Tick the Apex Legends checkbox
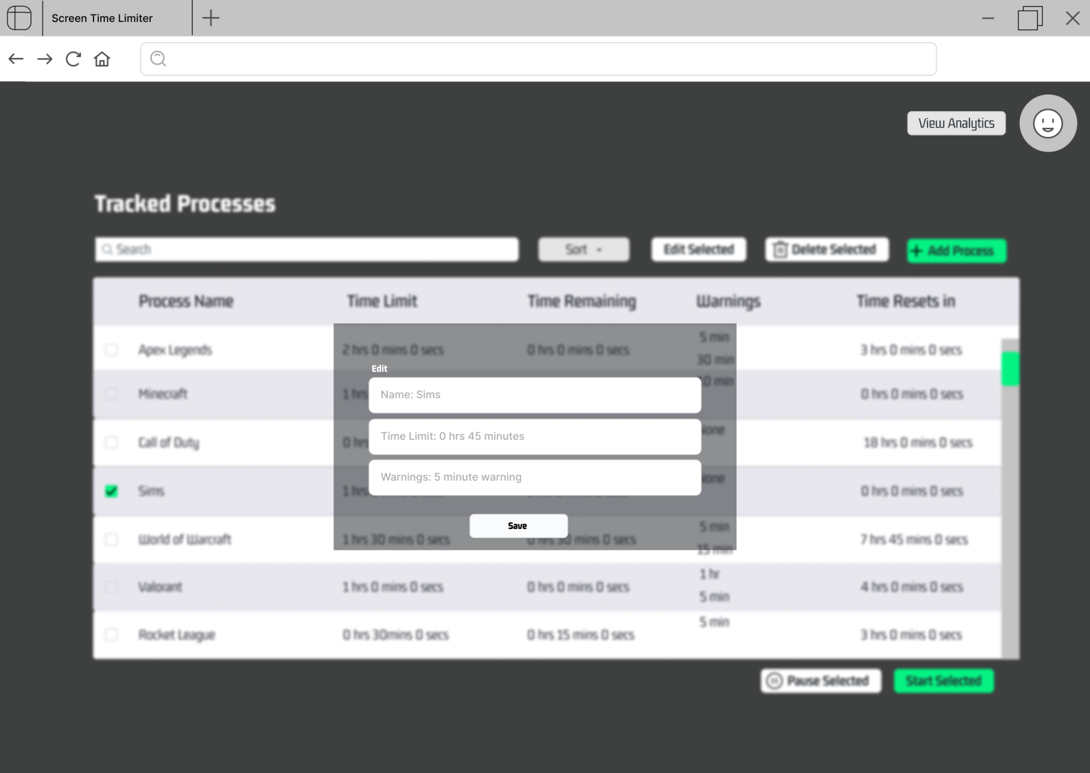Viewport: 1090px width, 773px height. 112,349
